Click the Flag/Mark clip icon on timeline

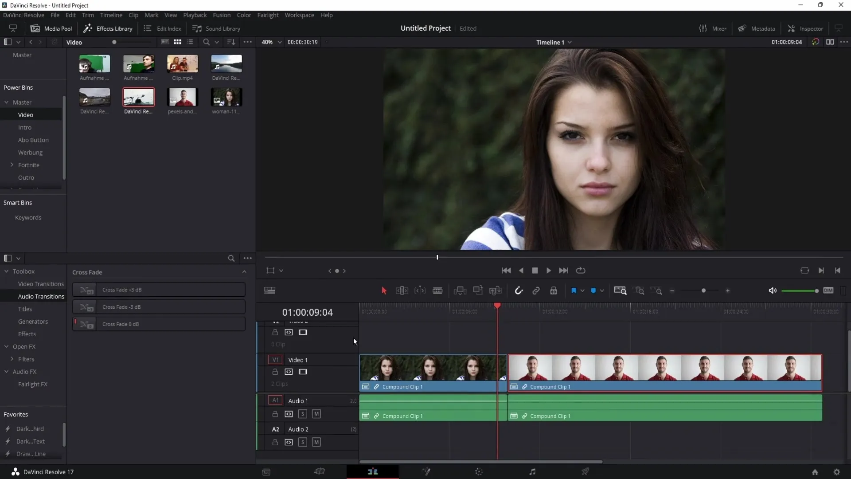pos(574,291)
